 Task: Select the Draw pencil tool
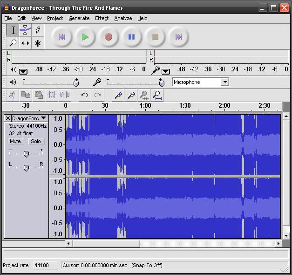click(38, 30)
